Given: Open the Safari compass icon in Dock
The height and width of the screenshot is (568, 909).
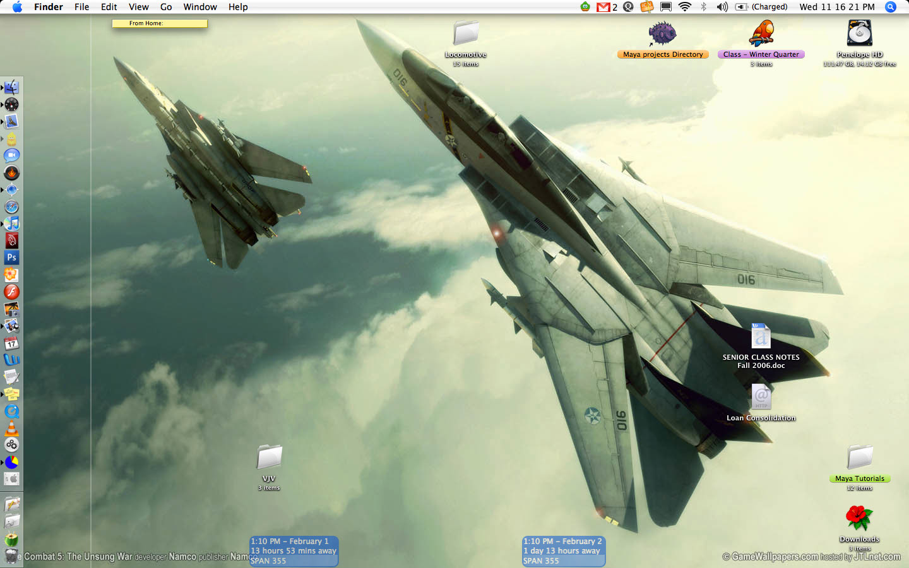Looking at the screenshot, I should (x=11, y=206).
